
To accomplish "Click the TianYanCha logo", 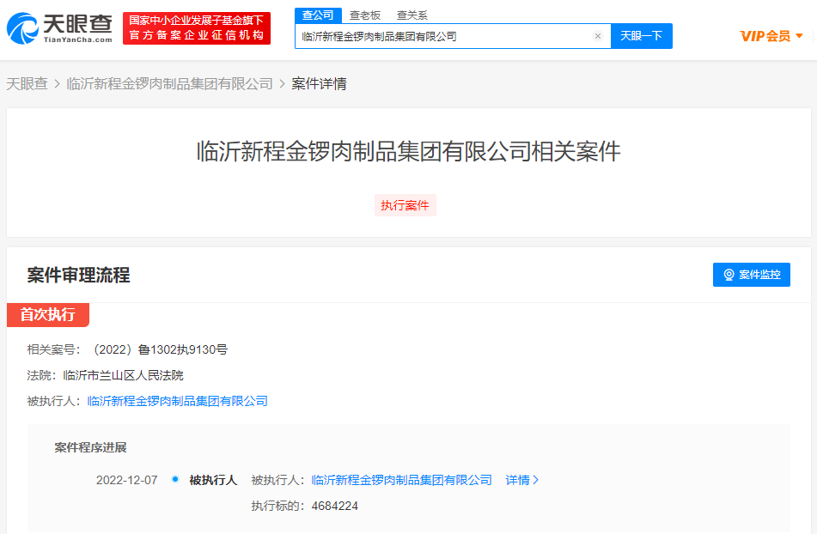I will click(59, 28).
